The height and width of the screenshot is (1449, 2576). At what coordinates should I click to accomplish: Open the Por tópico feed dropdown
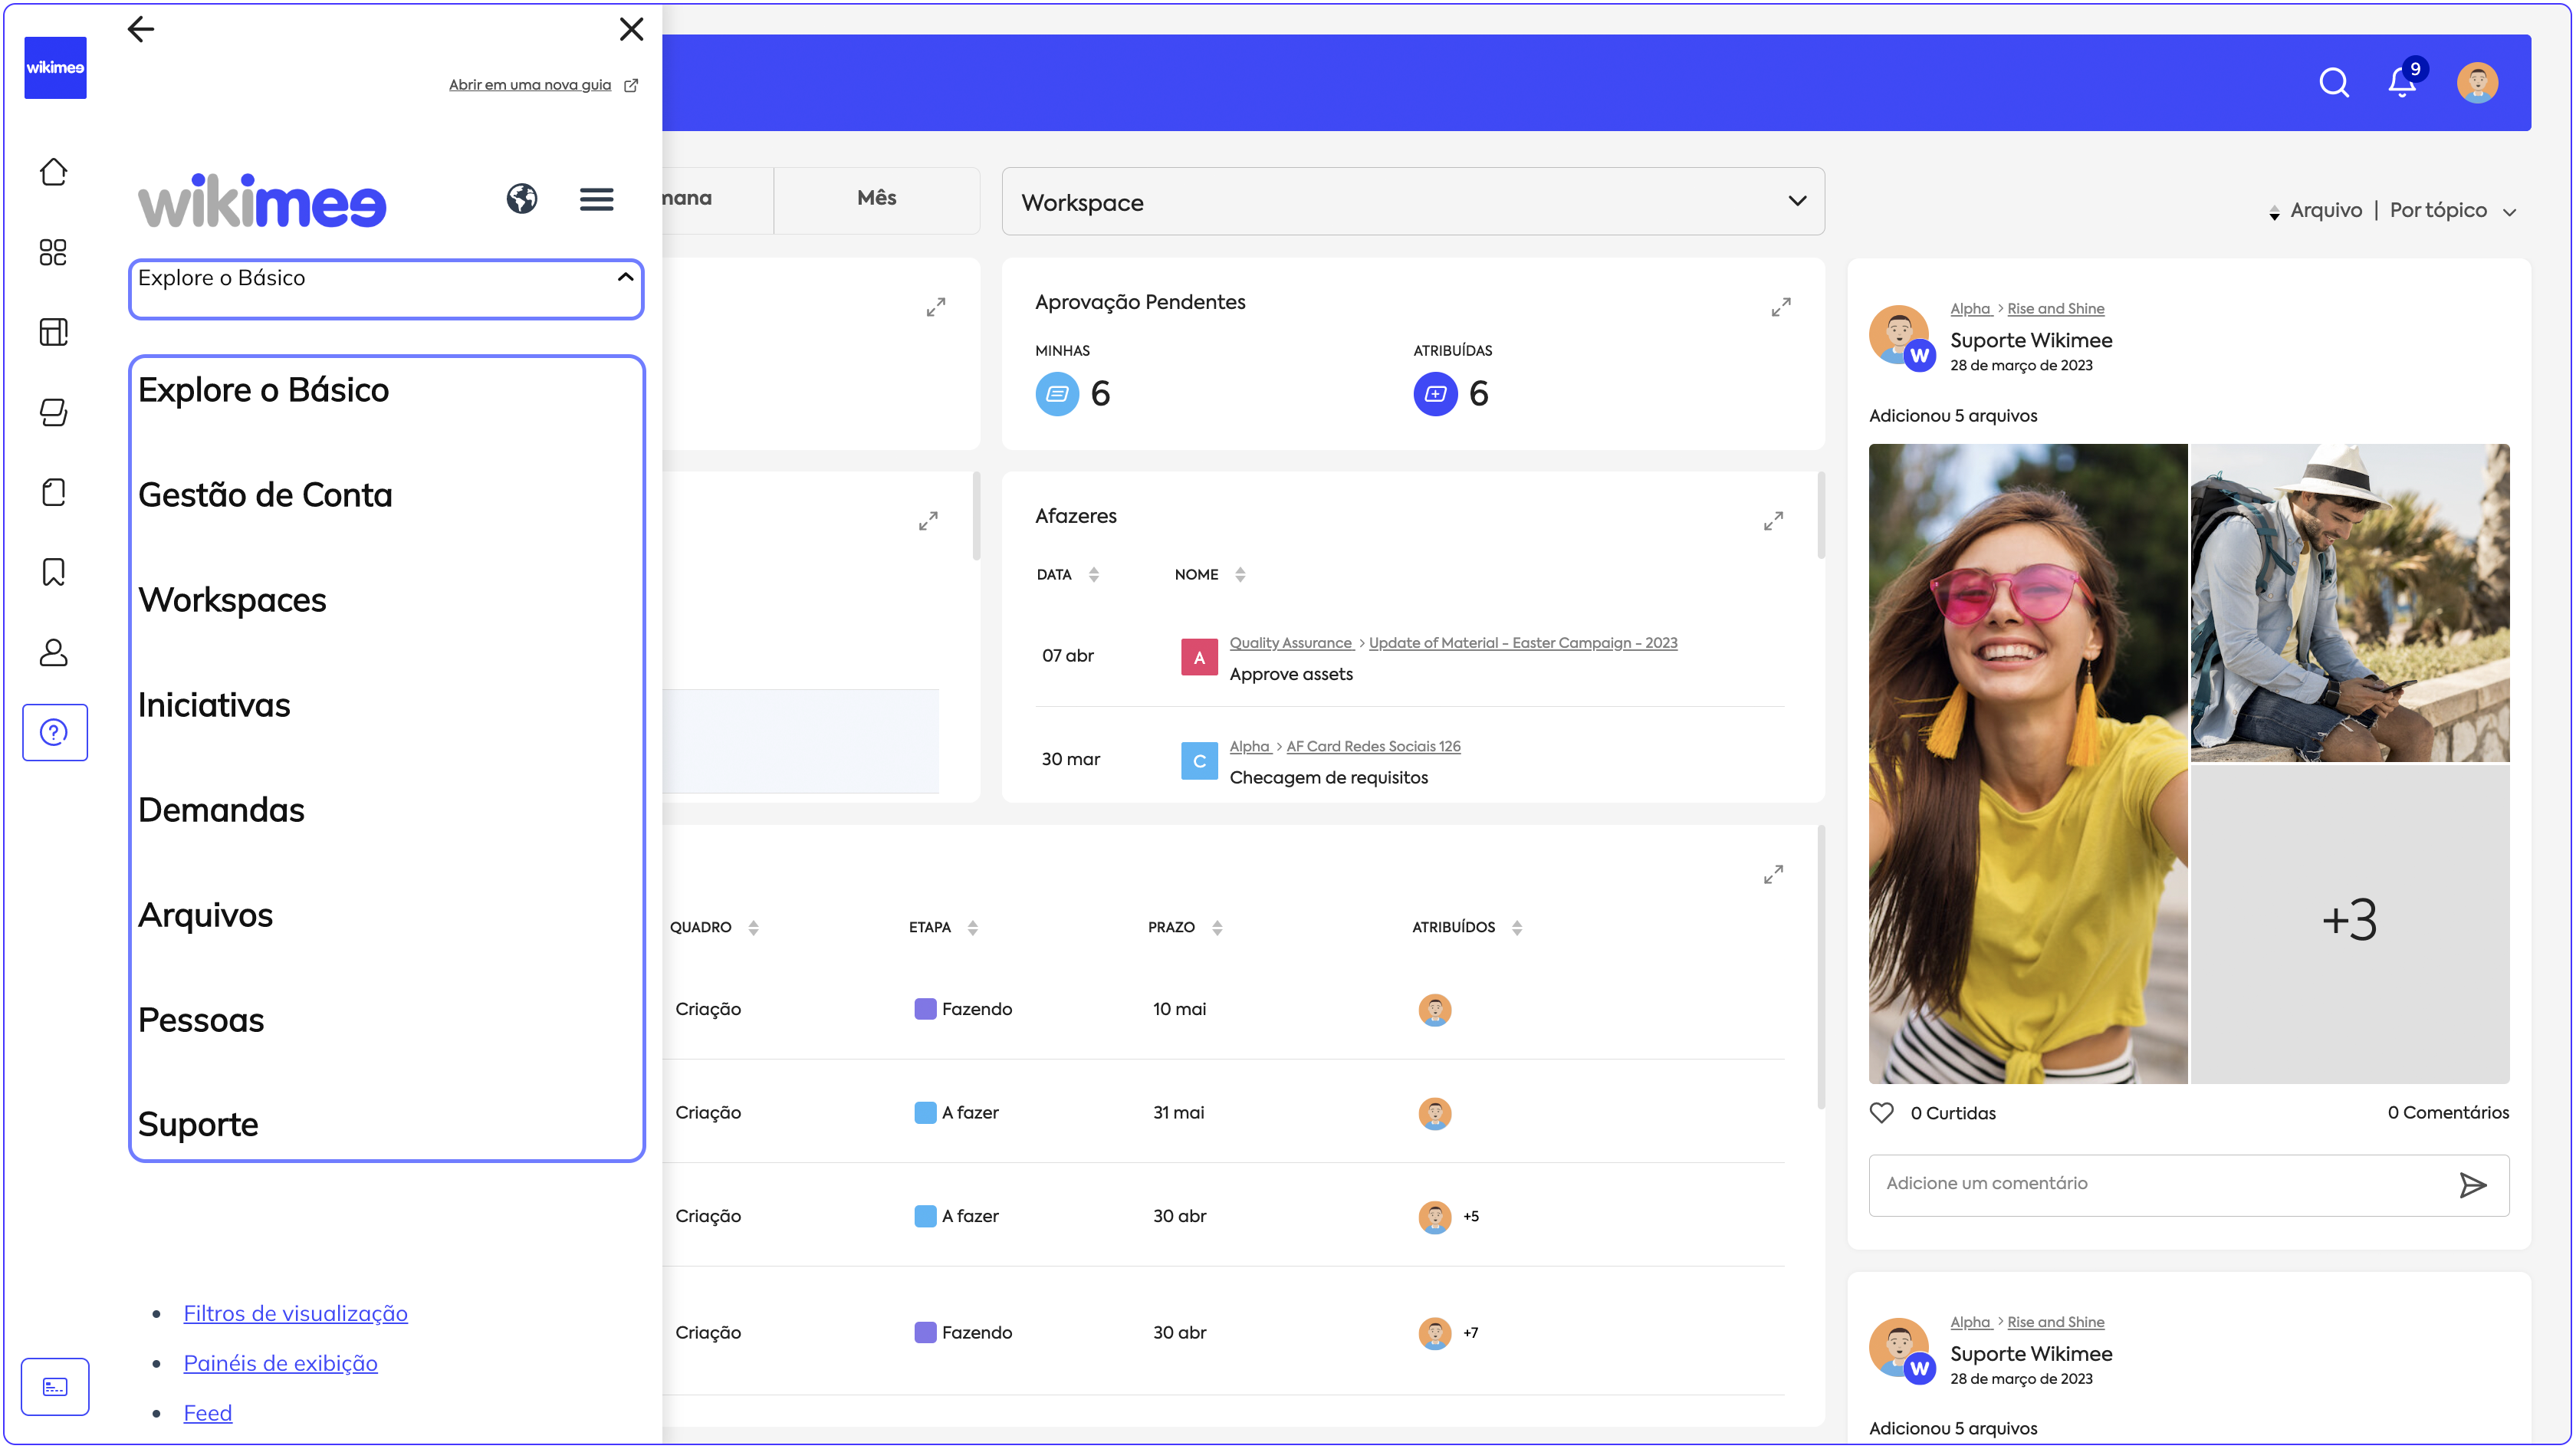coord(2452,211)
